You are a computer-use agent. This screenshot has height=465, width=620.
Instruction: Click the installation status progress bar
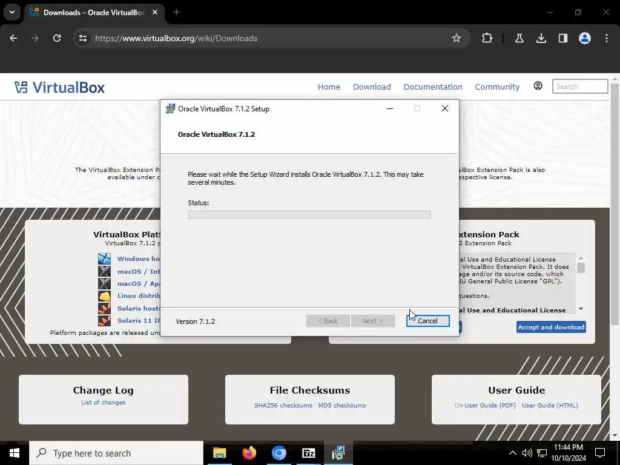coord(309,214)
